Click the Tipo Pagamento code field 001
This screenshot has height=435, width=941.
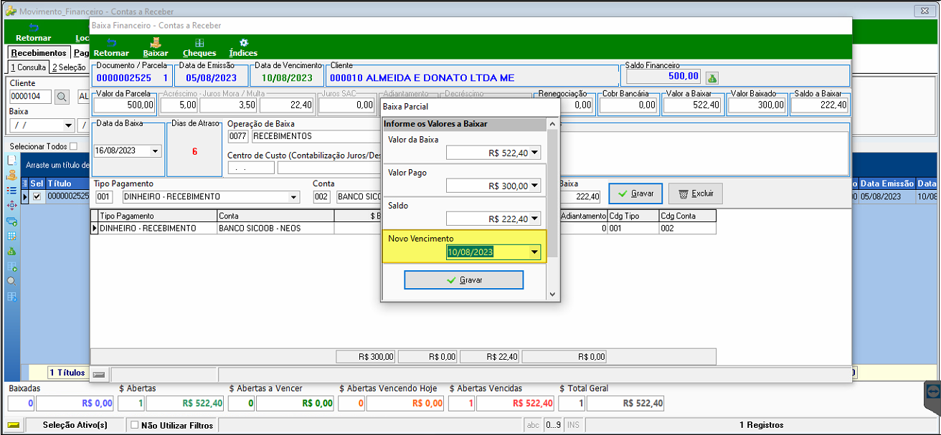(x=104, y=196)
